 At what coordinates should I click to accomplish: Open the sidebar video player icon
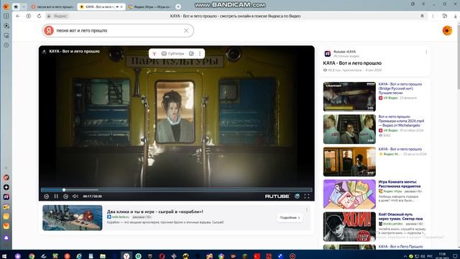[6, 26]
